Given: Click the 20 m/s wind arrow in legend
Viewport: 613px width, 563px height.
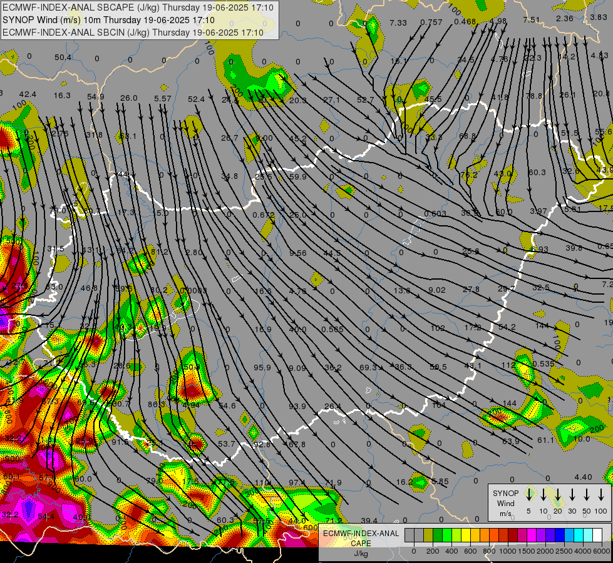Looking at the screenshot, I should click(x=557, y=495).
